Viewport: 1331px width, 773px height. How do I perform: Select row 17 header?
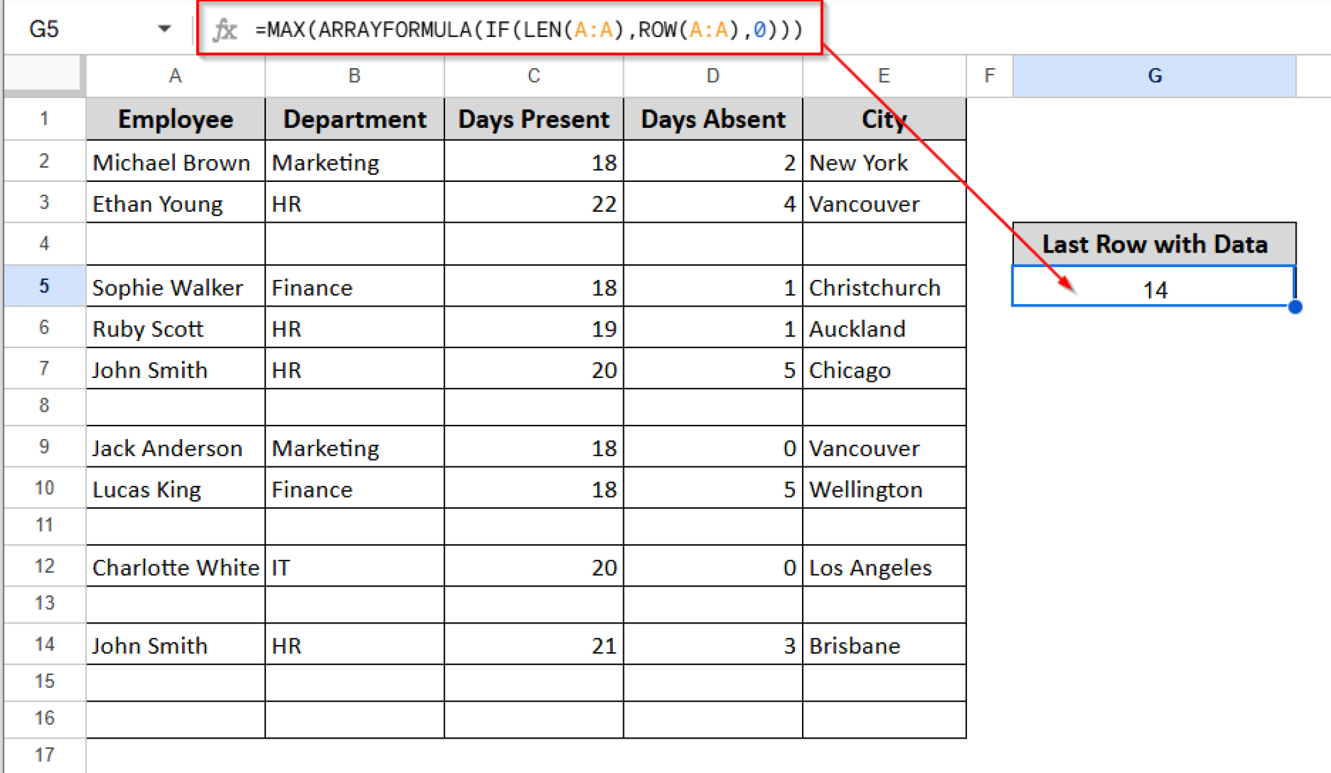pos(43,755)
